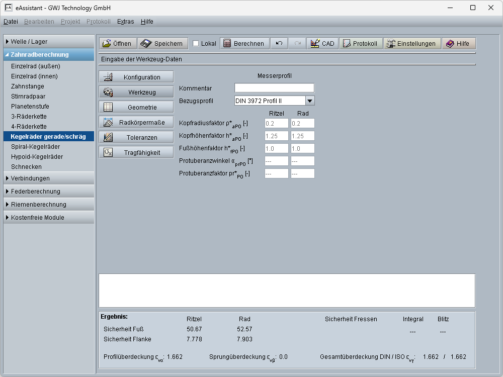Expand the Federberechnung section
Viewport: 503px width, 377px height.
click(48, 192)
